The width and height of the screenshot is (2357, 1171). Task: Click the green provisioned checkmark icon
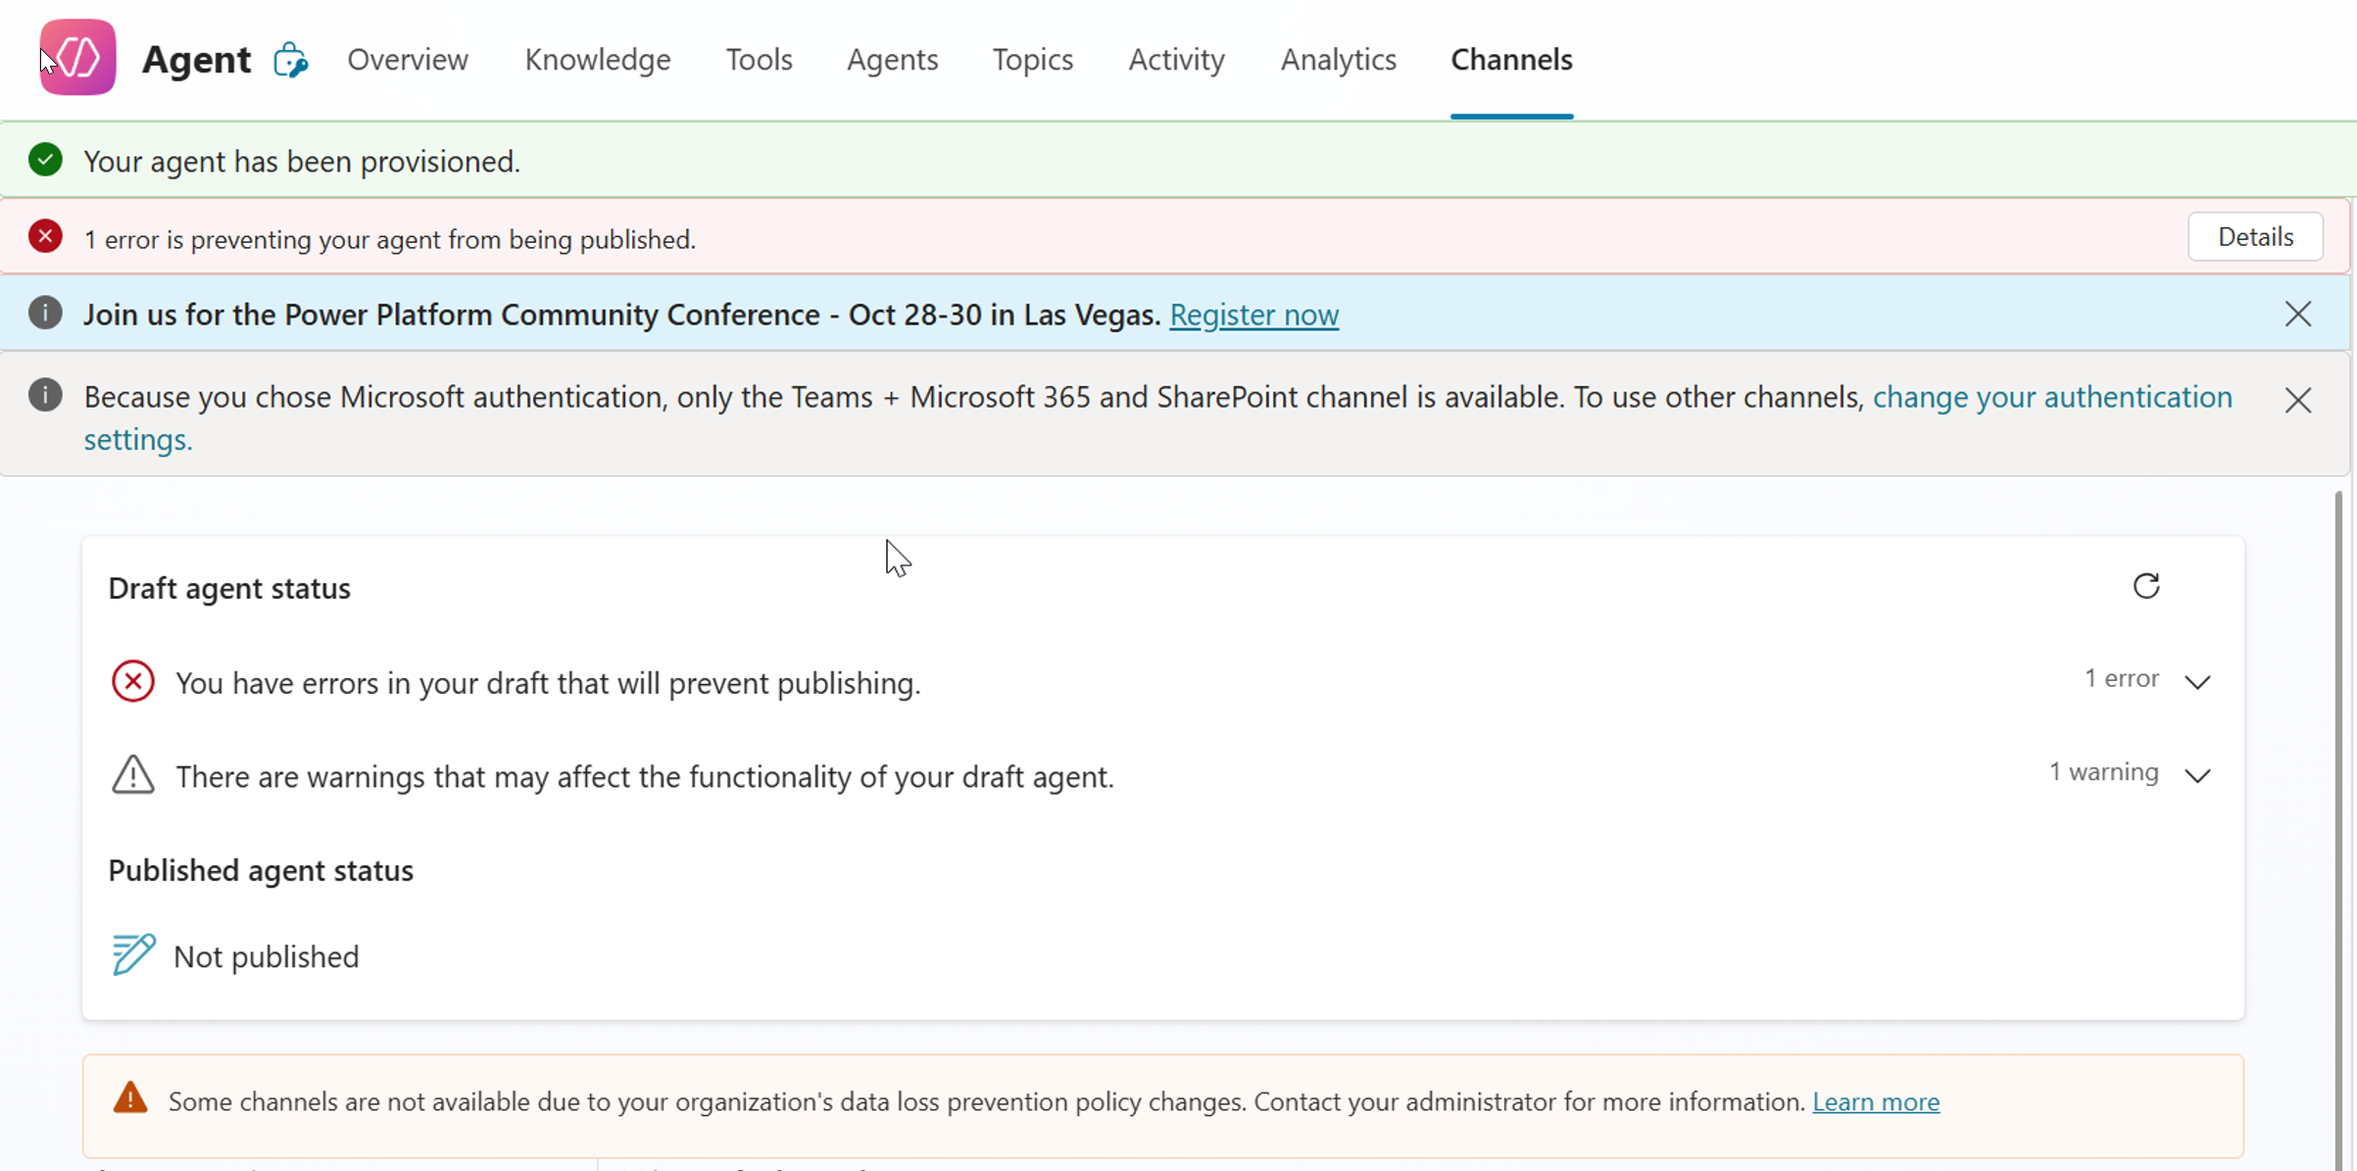tap(45, 160)
